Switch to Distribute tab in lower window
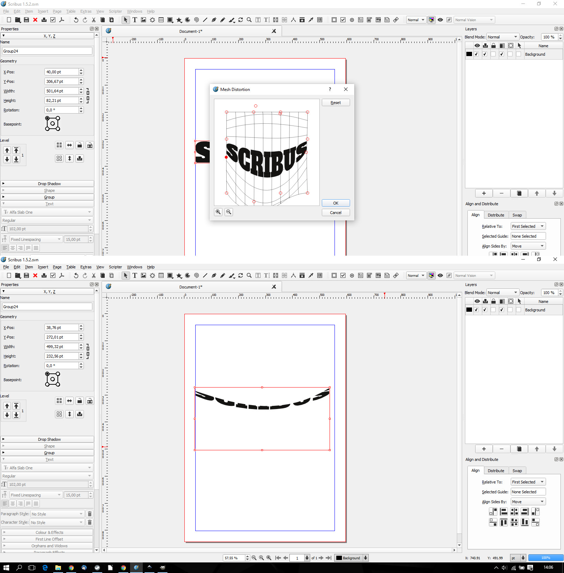Screen dimensions: 564x573 coord(496,471)
